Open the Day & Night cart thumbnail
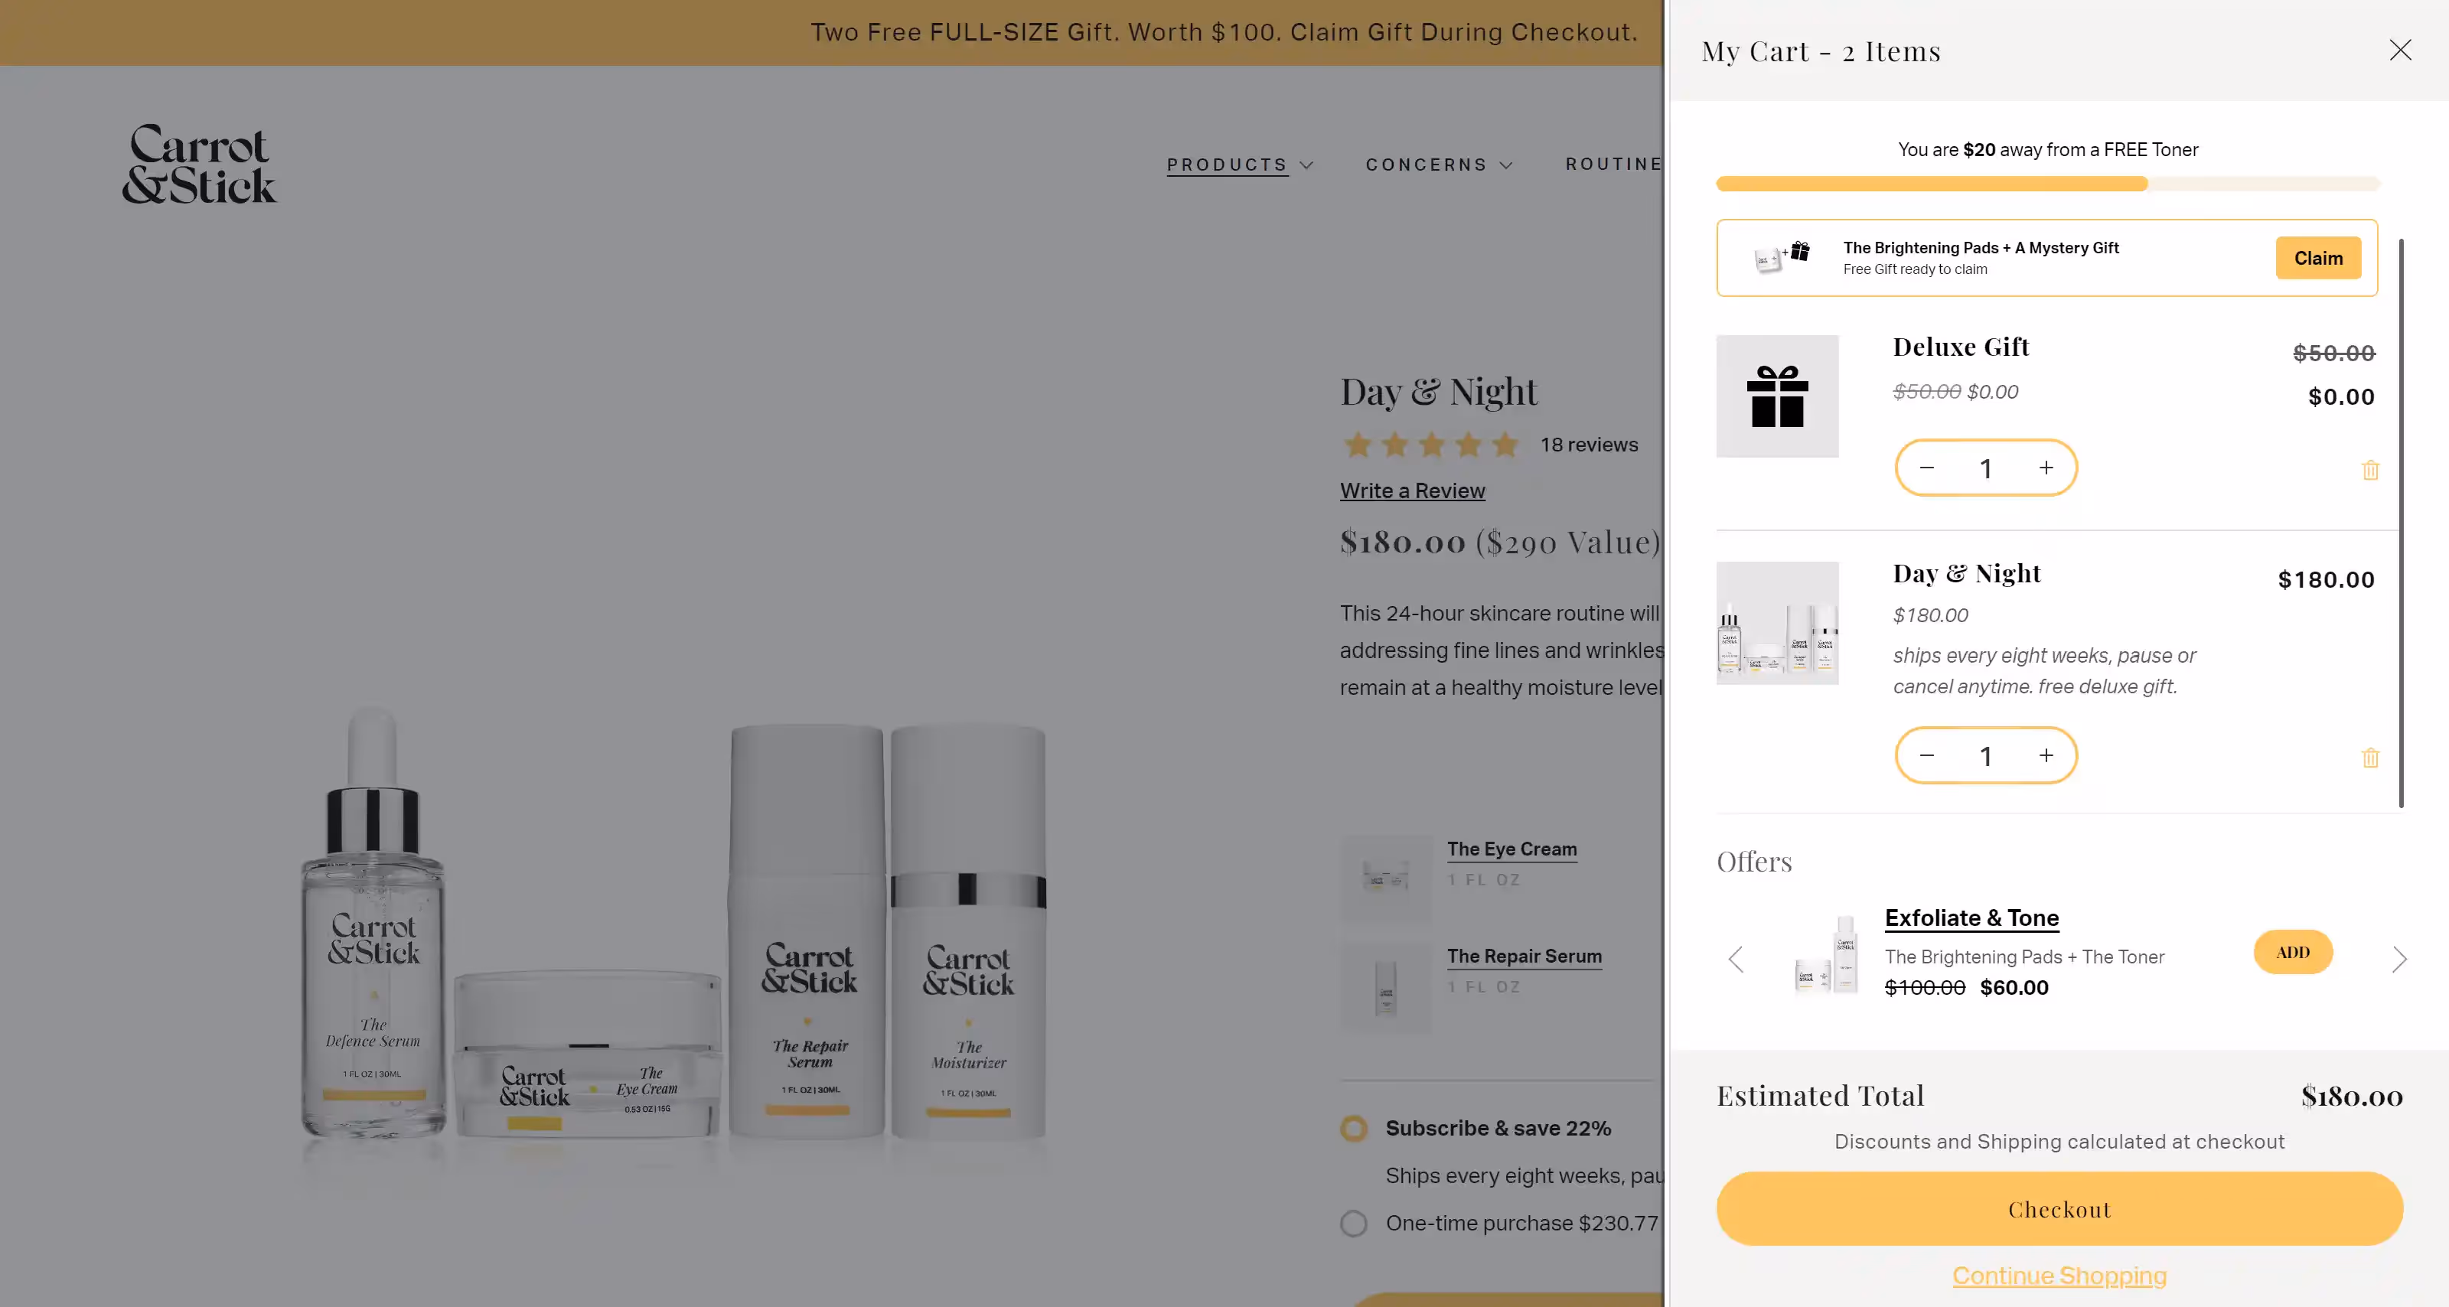The width and height of the screenshot is (2449, 1307). coord(1777,623)
